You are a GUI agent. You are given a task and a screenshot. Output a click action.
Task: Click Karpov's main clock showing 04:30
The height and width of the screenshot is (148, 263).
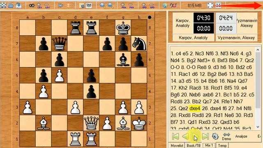click(204, 18)
